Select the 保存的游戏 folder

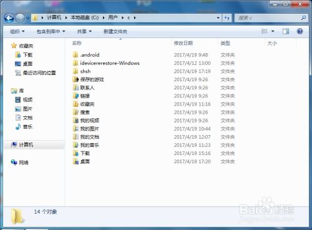coord(89,79)
